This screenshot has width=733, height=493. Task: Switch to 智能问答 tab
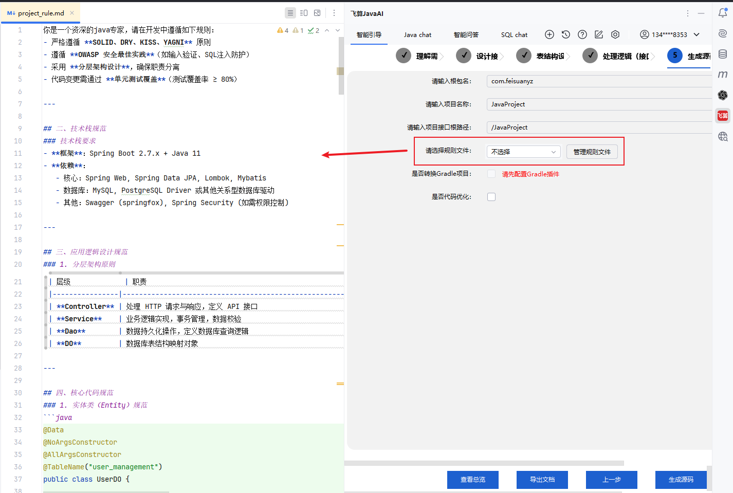[x=466, y=35]
